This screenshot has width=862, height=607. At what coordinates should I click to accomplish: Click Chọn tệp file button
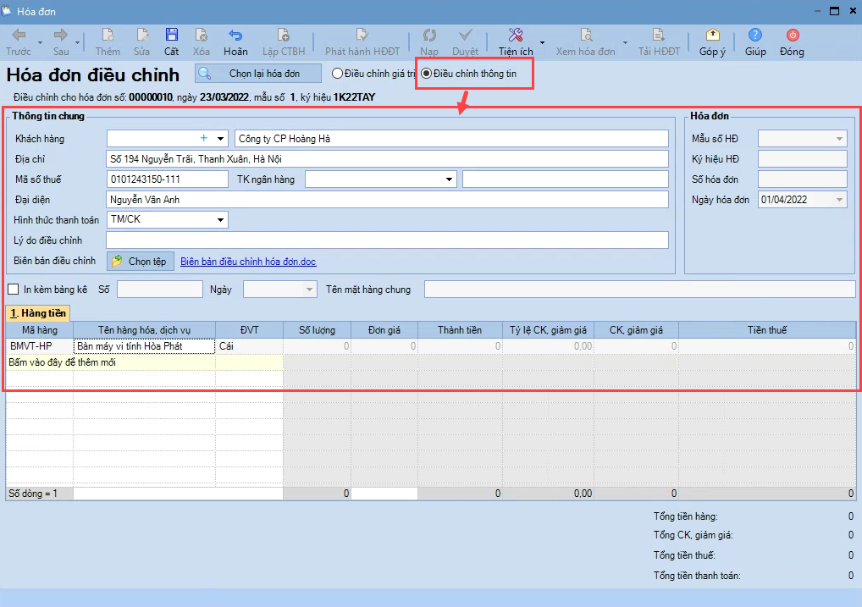(141, 261)
